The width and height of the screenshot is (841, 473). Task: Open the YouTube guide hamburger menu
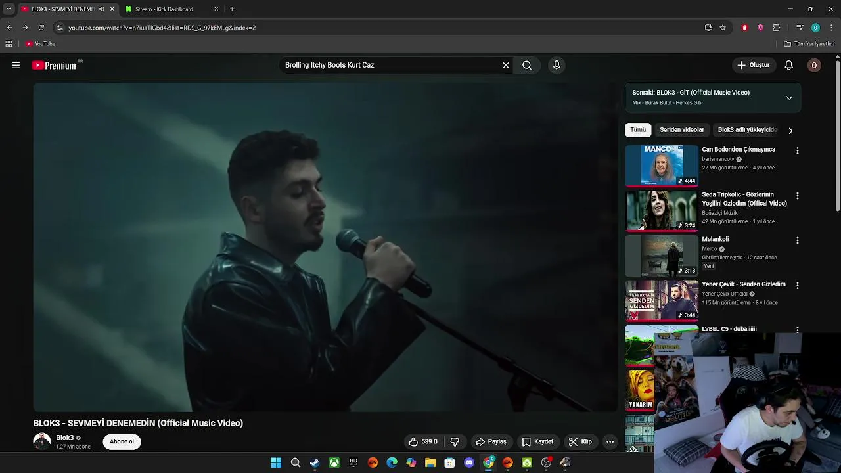click(x=16, y=65)
